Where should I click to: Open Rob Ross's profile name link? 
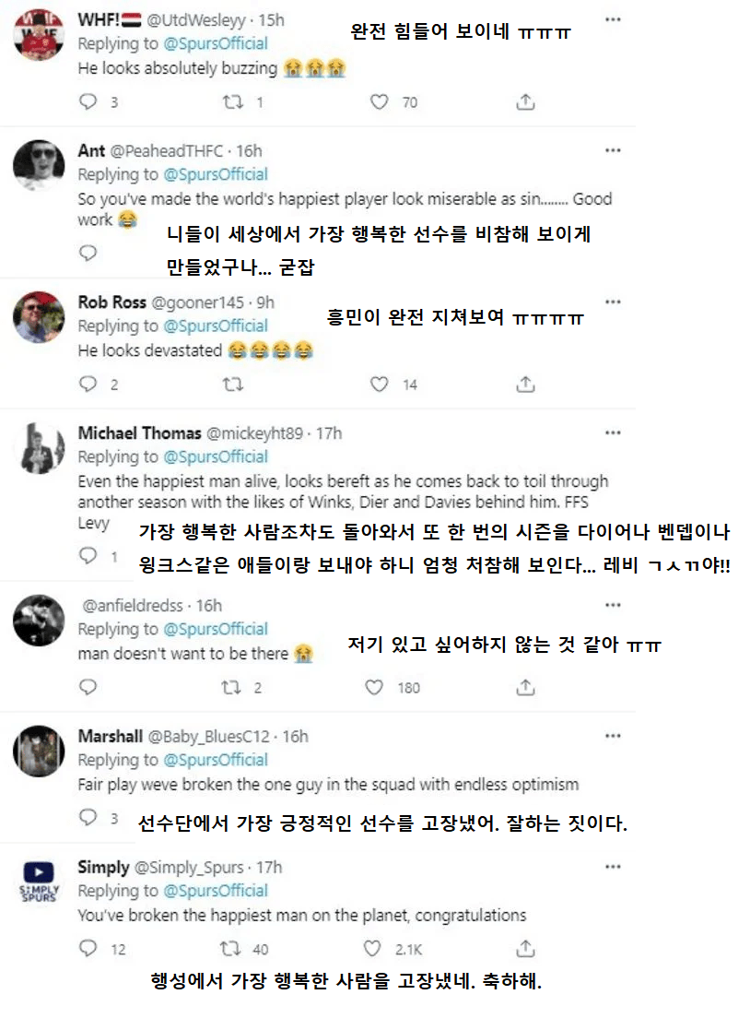[111, 302]
